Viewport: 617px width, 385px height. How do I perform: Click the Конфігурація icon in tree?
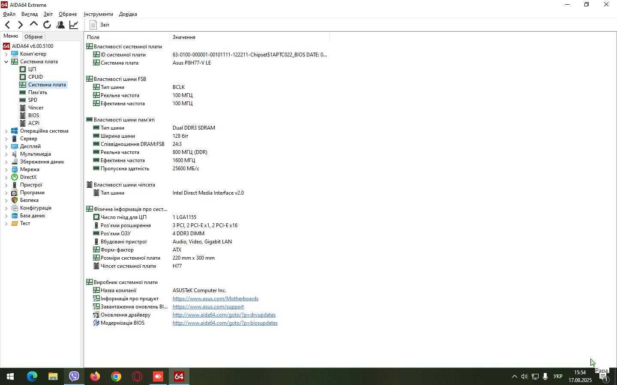point(15,208)
